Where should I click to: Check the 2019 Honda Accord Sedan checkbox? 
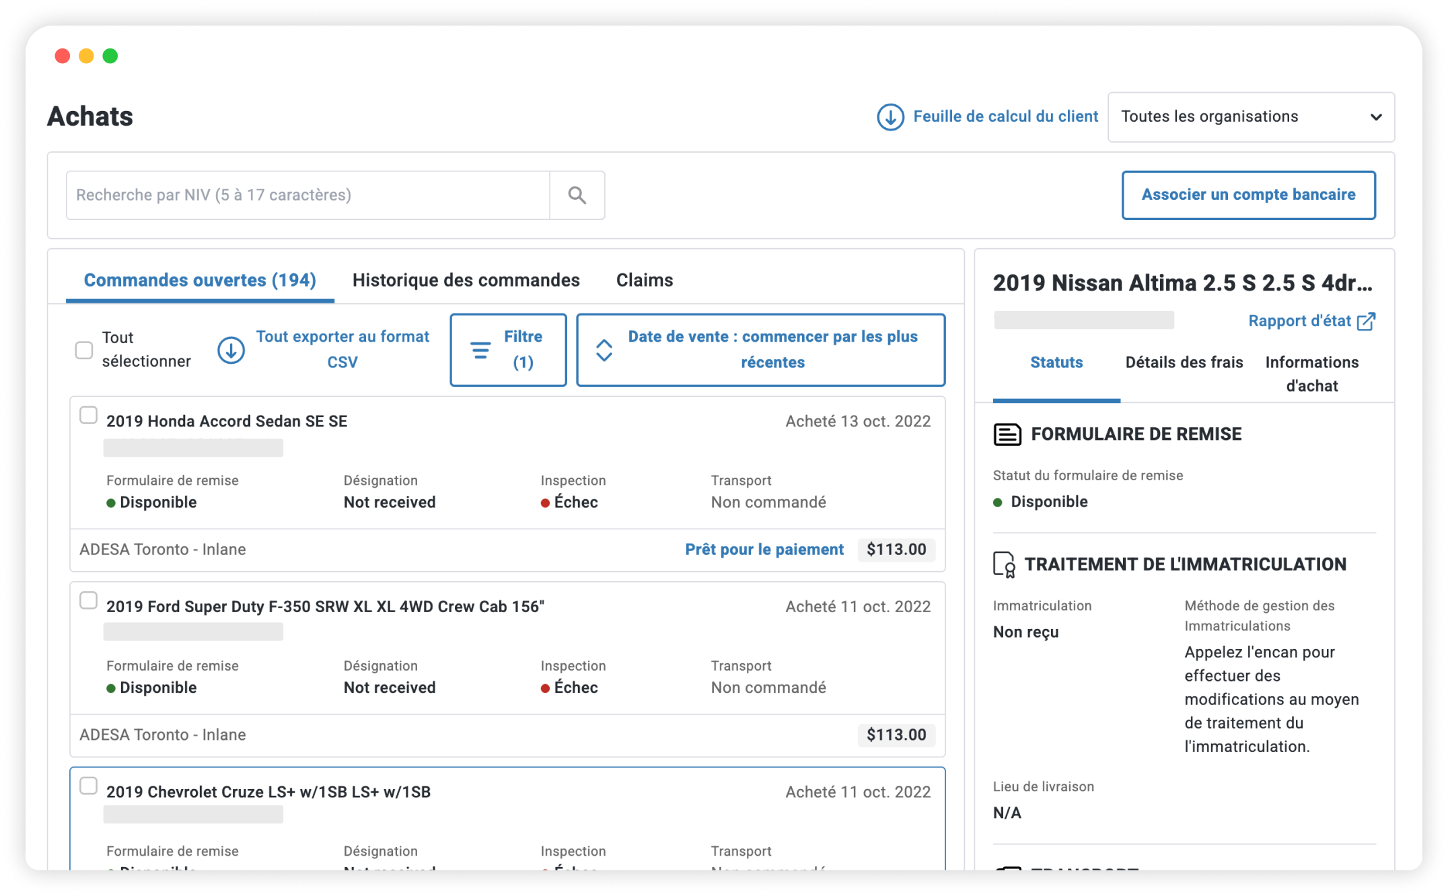tap(88, 415)
